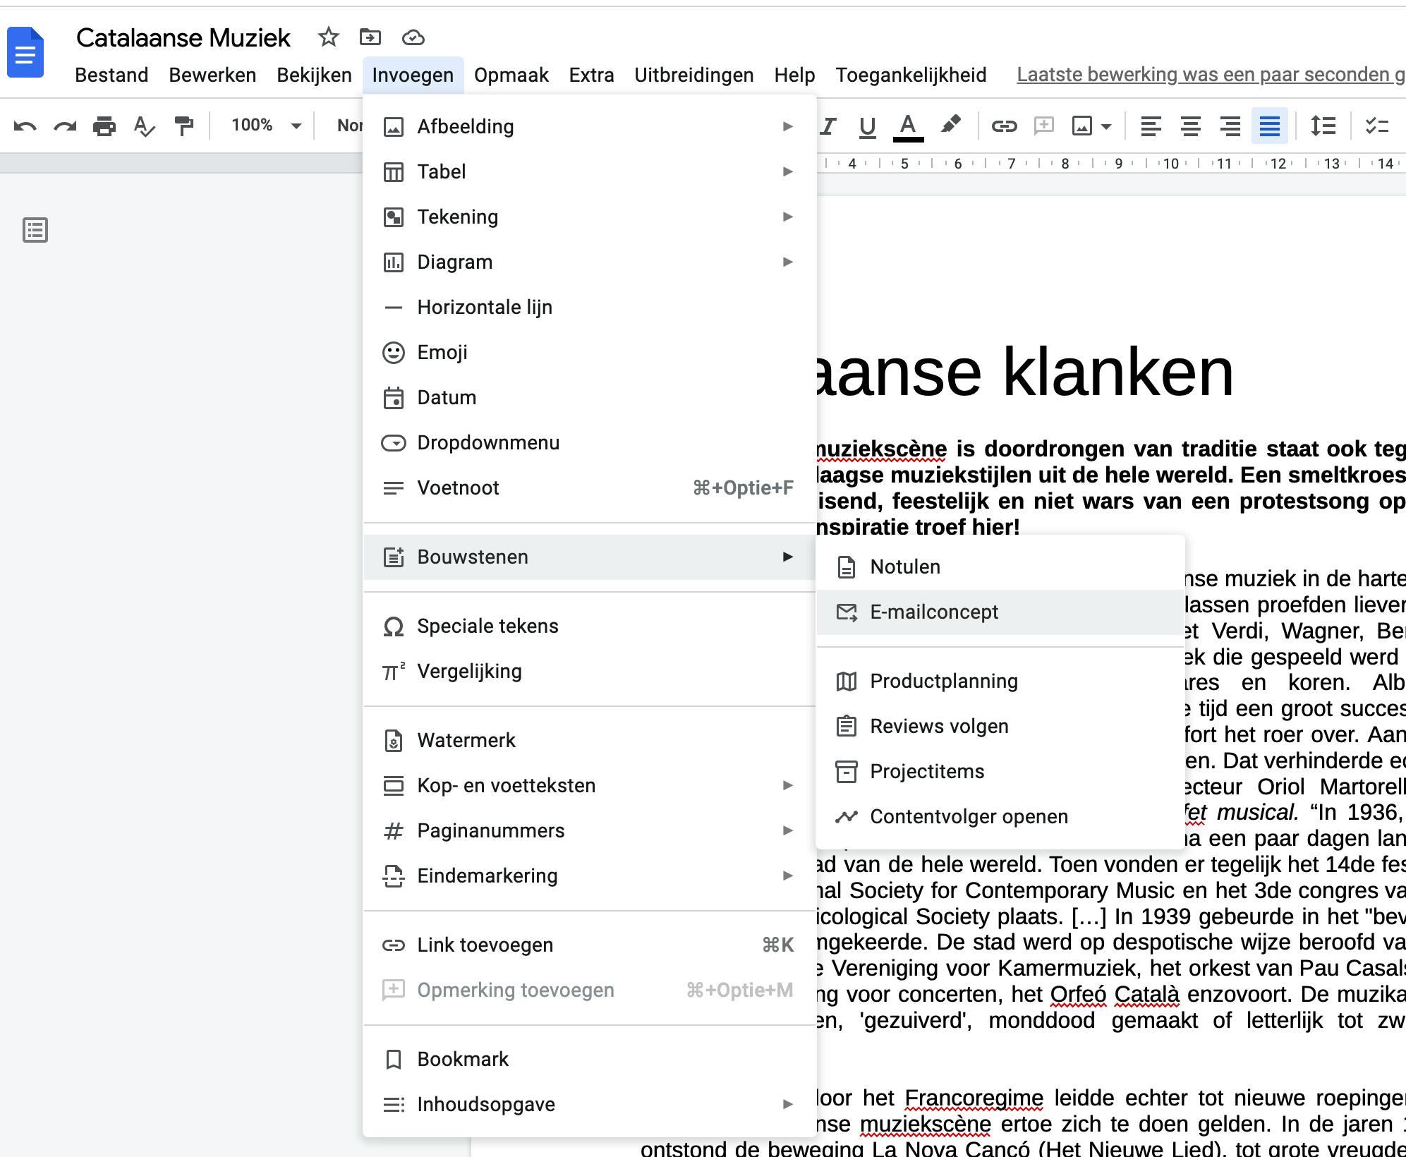This screenshot has width=1406, height=1157.
Task: Open the text color picker
Action: point(908,126)
